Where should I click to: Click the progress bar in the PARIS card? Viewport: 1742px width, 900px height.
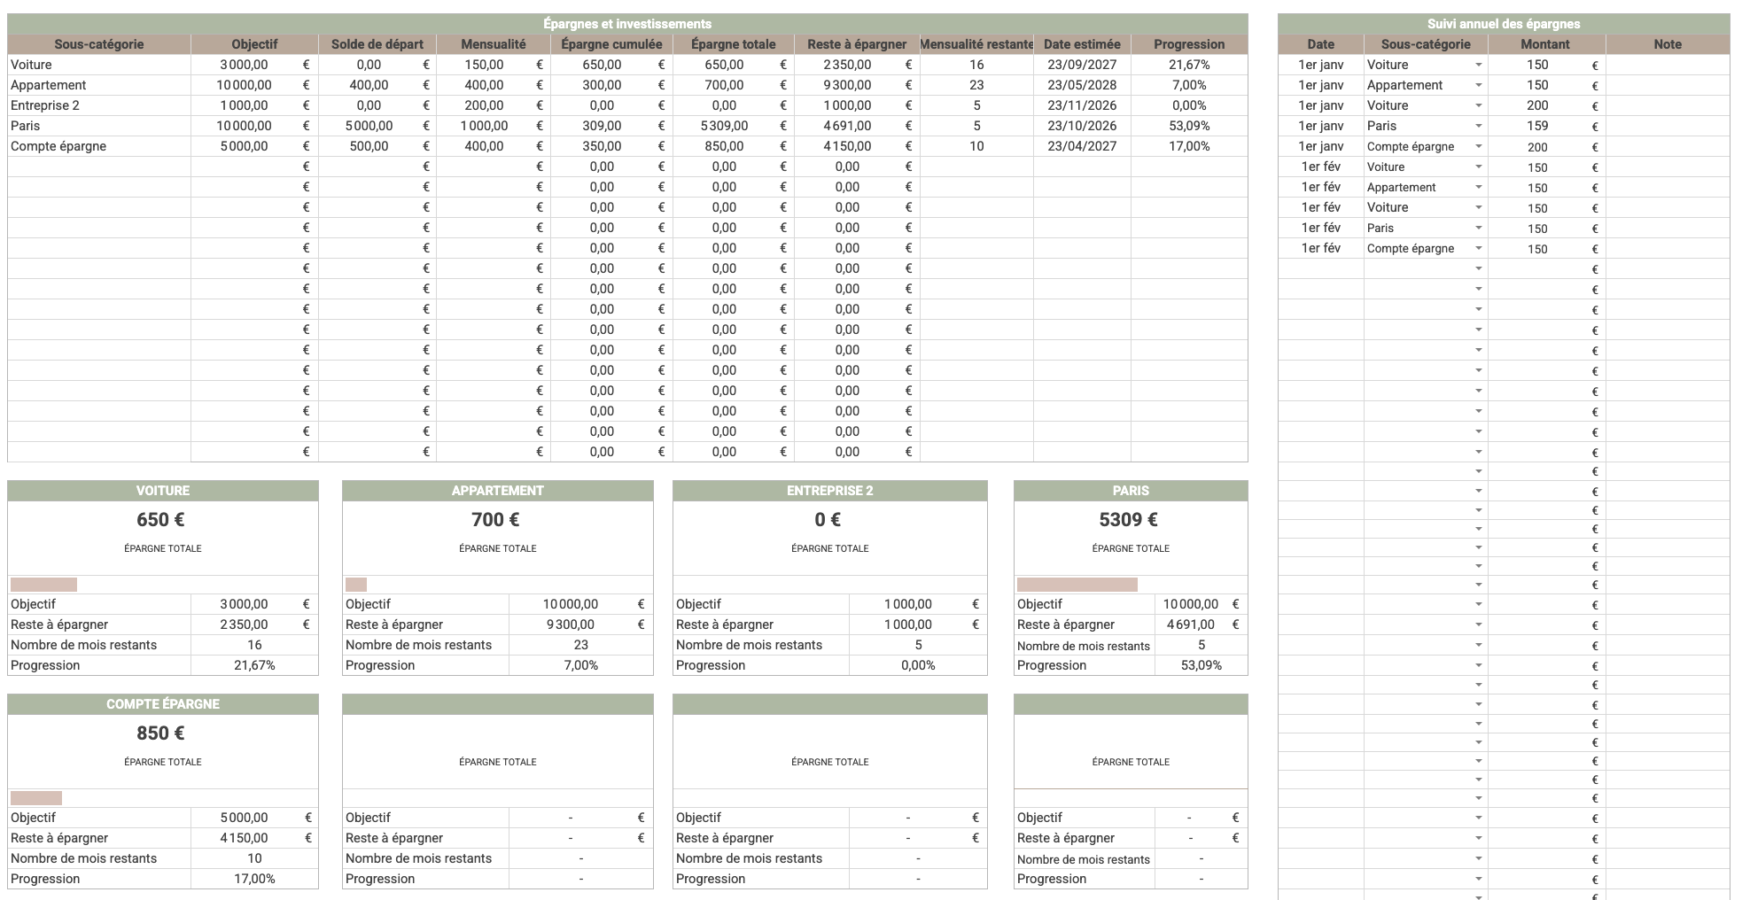pyautogui.click(x=1077, y=585)
